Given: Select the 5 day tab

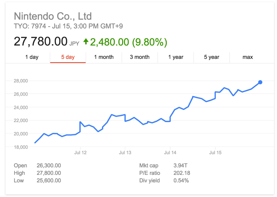Looking at the screenshot, I should (68, 57).
